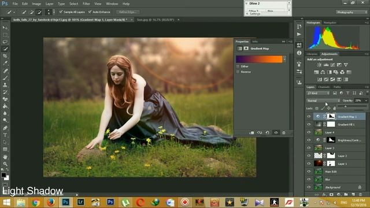Open the Photography workspace dropdown

click(x=351, y=12)
